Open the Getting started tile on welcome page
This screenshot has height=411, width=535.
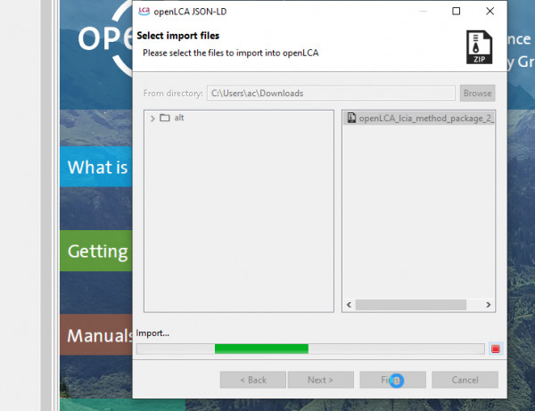[x=96, y=251]
